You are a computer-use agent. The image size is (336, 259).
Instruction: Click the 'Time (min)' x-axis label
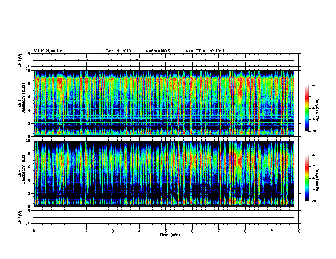170,235
